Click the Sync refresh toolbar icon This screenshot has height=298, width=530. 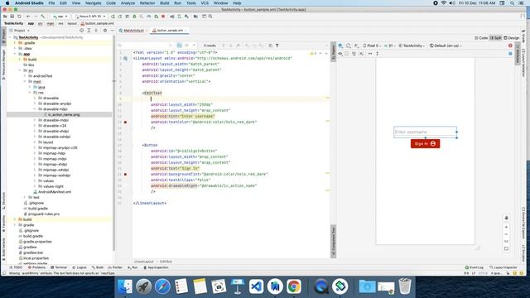coord(19,17)
